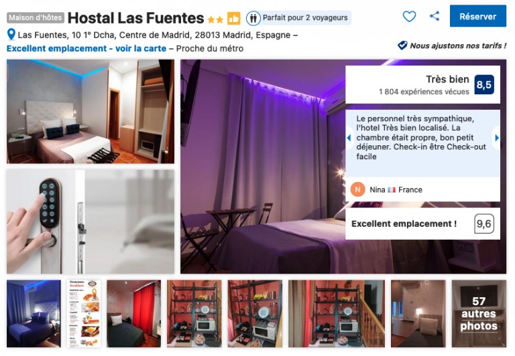Click the Réserver button
Viewport: 515px width, 356px height.
point(478,16)
